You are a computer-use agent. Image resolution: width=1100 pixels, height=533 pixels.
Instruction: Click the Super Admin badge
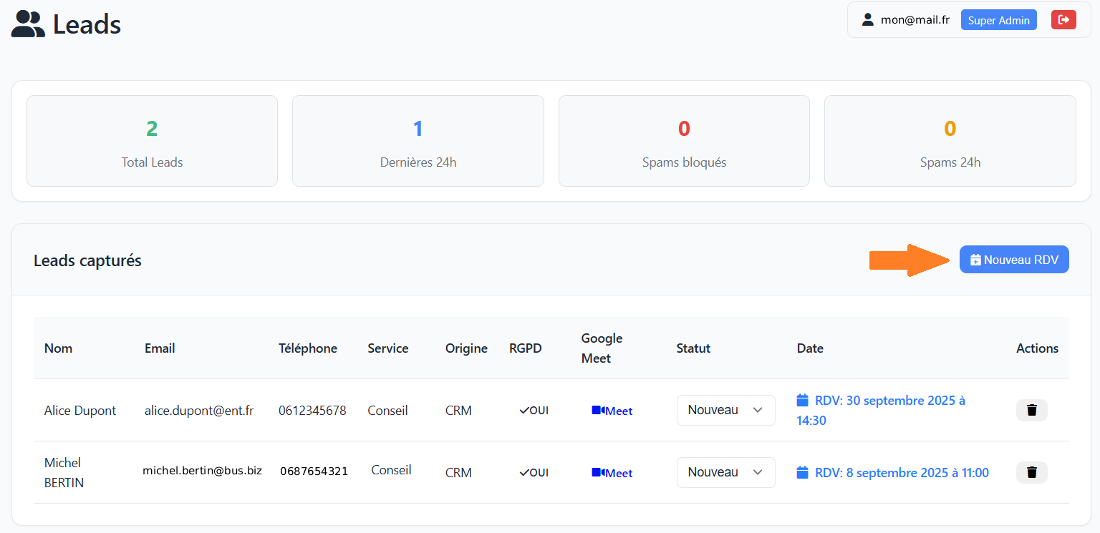click(x=999, y=20)
